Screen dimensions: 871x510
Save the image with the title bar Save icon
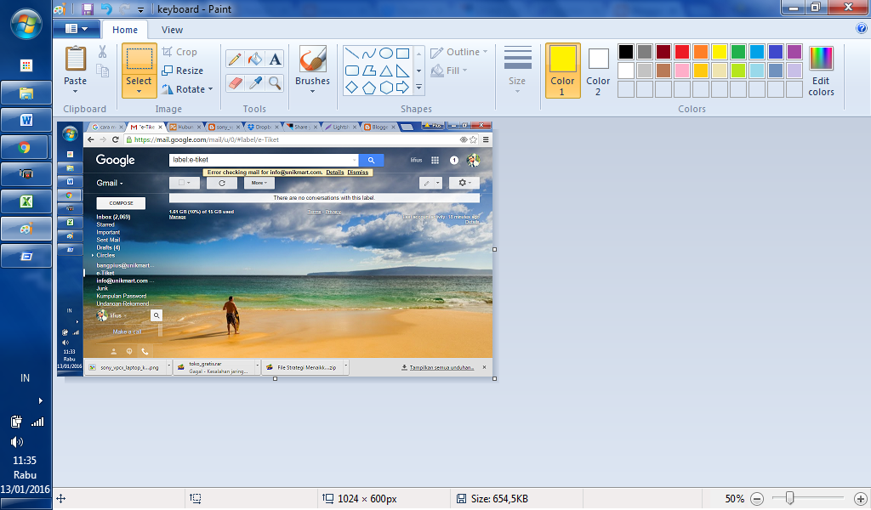click(88, 8)
